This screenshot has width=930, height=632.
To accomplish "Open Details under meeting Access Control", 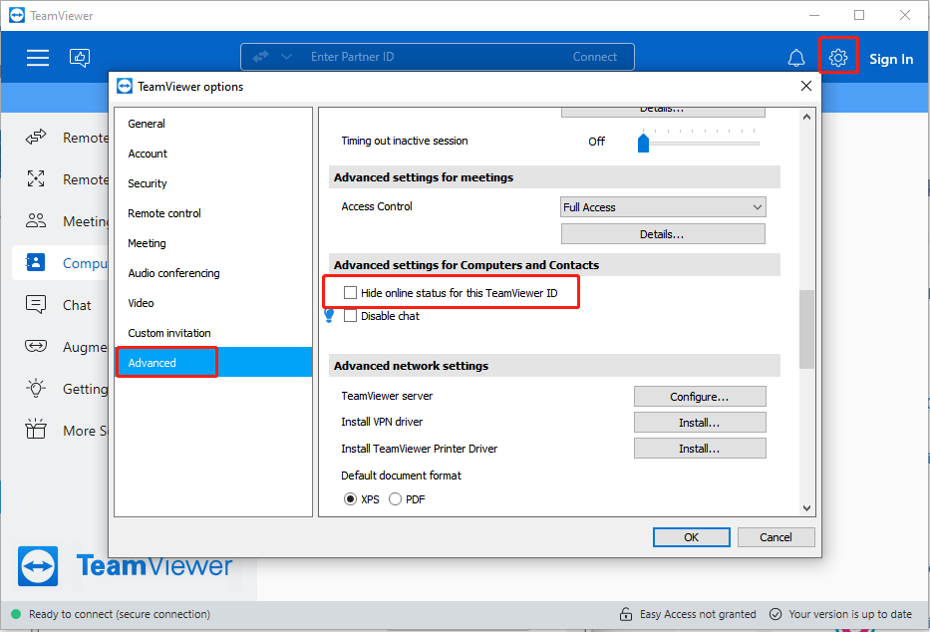I will 663,234.
